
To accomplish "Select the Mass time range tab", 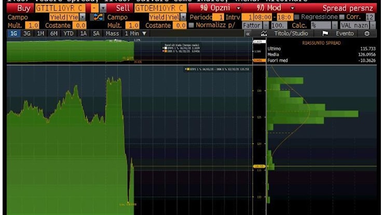I will coord(112,34).
